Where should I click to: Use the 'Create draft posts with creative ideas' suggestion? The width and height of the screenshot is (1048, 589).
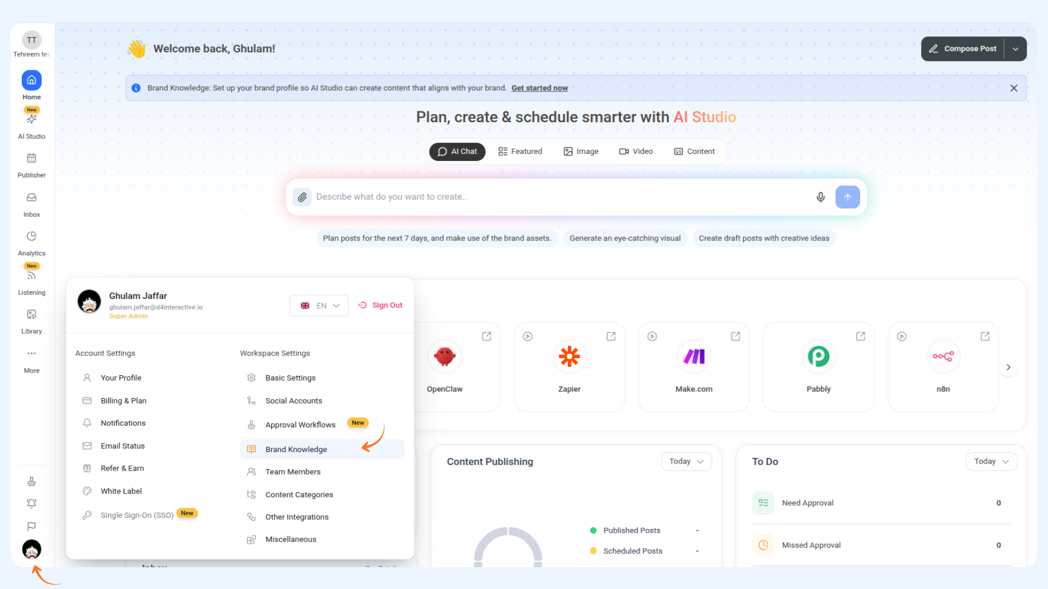click(764, 238)
